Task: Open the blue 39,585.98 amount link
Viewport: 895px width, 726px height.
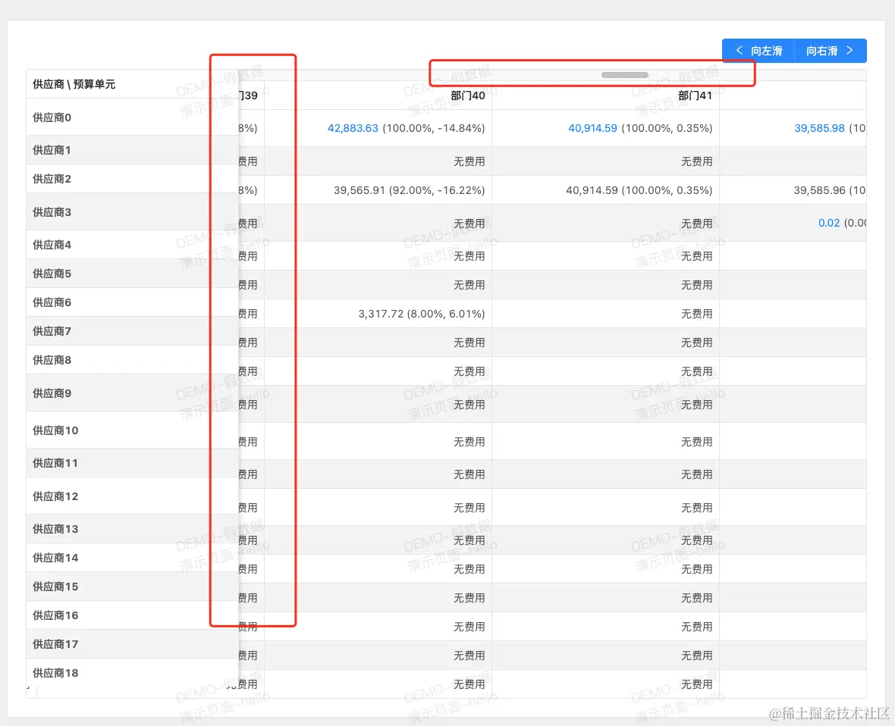Action: coord(819,128)
